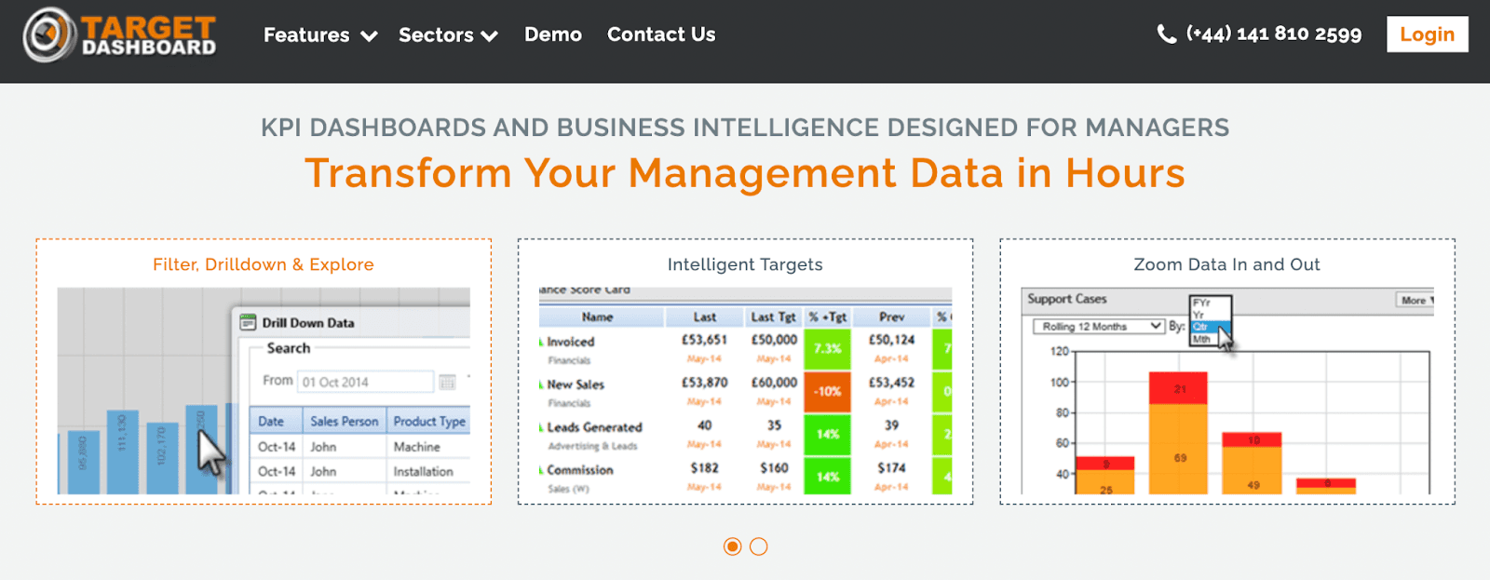Open the Sectors menu item
Image resolution: width=1490 pixels, height=580 pixels.
click(x=436, y=34)
